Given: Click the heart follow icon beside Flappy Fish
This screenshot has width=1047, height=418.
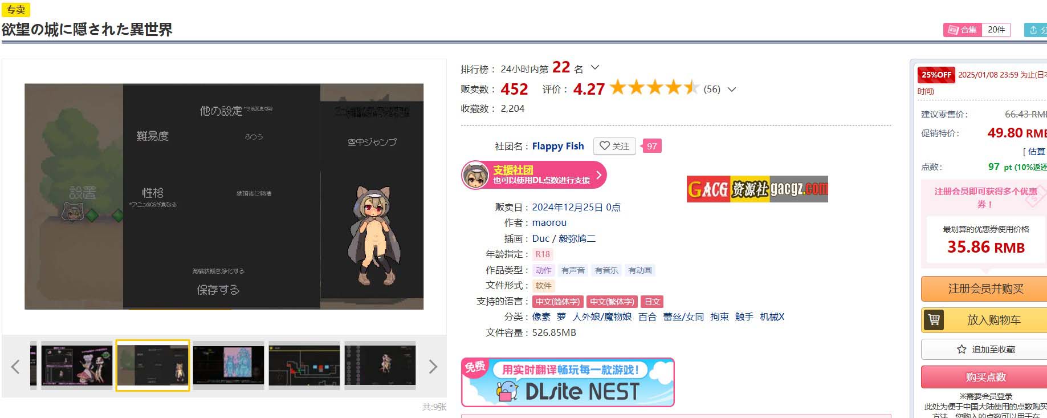Looking at the screenshot, I should click(x=605, y=146).
